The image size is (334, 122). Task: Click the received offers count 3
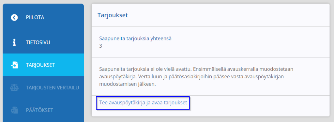[x=100, y=46]
